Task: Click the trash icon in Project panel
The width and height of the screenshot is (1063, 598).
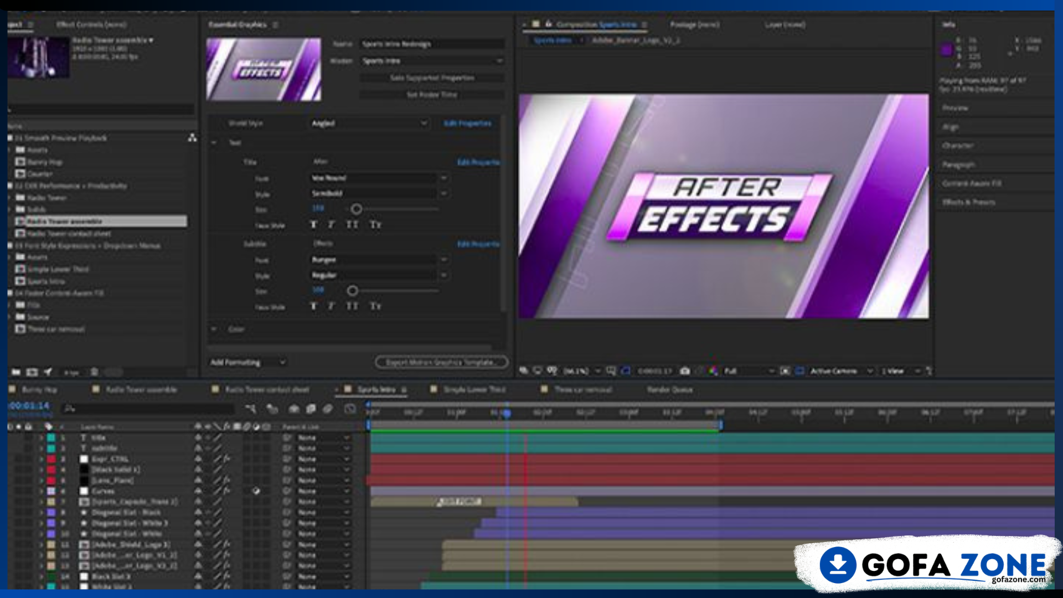Action: coord(94,372)
